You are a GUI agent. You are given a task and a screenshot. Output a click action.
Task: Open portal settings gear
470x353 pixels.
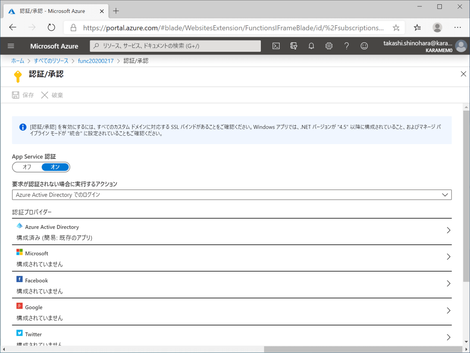tap(329, 46)
